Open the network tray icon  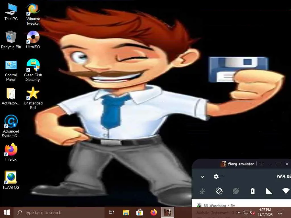coord(246,212)
